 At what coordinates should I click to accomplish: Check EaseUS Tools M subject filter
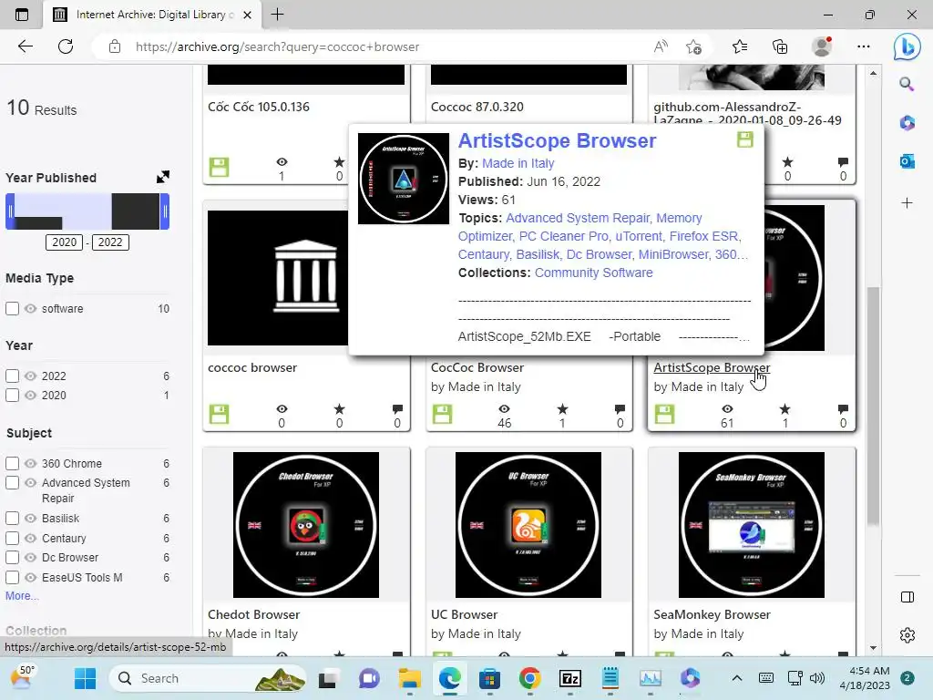click(x=12, y=577)
